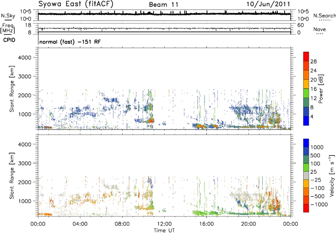This screenshot has height=233, width=336.
Task: Click the '3000' tick in the velocity panel
Action: 25,163
